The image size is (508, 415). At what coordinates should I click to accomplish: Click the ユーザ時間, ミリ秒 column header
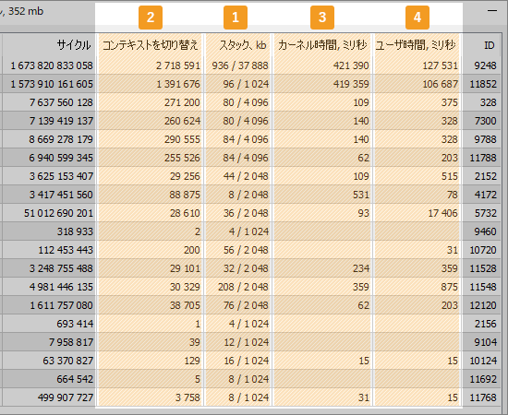(417, 44)
